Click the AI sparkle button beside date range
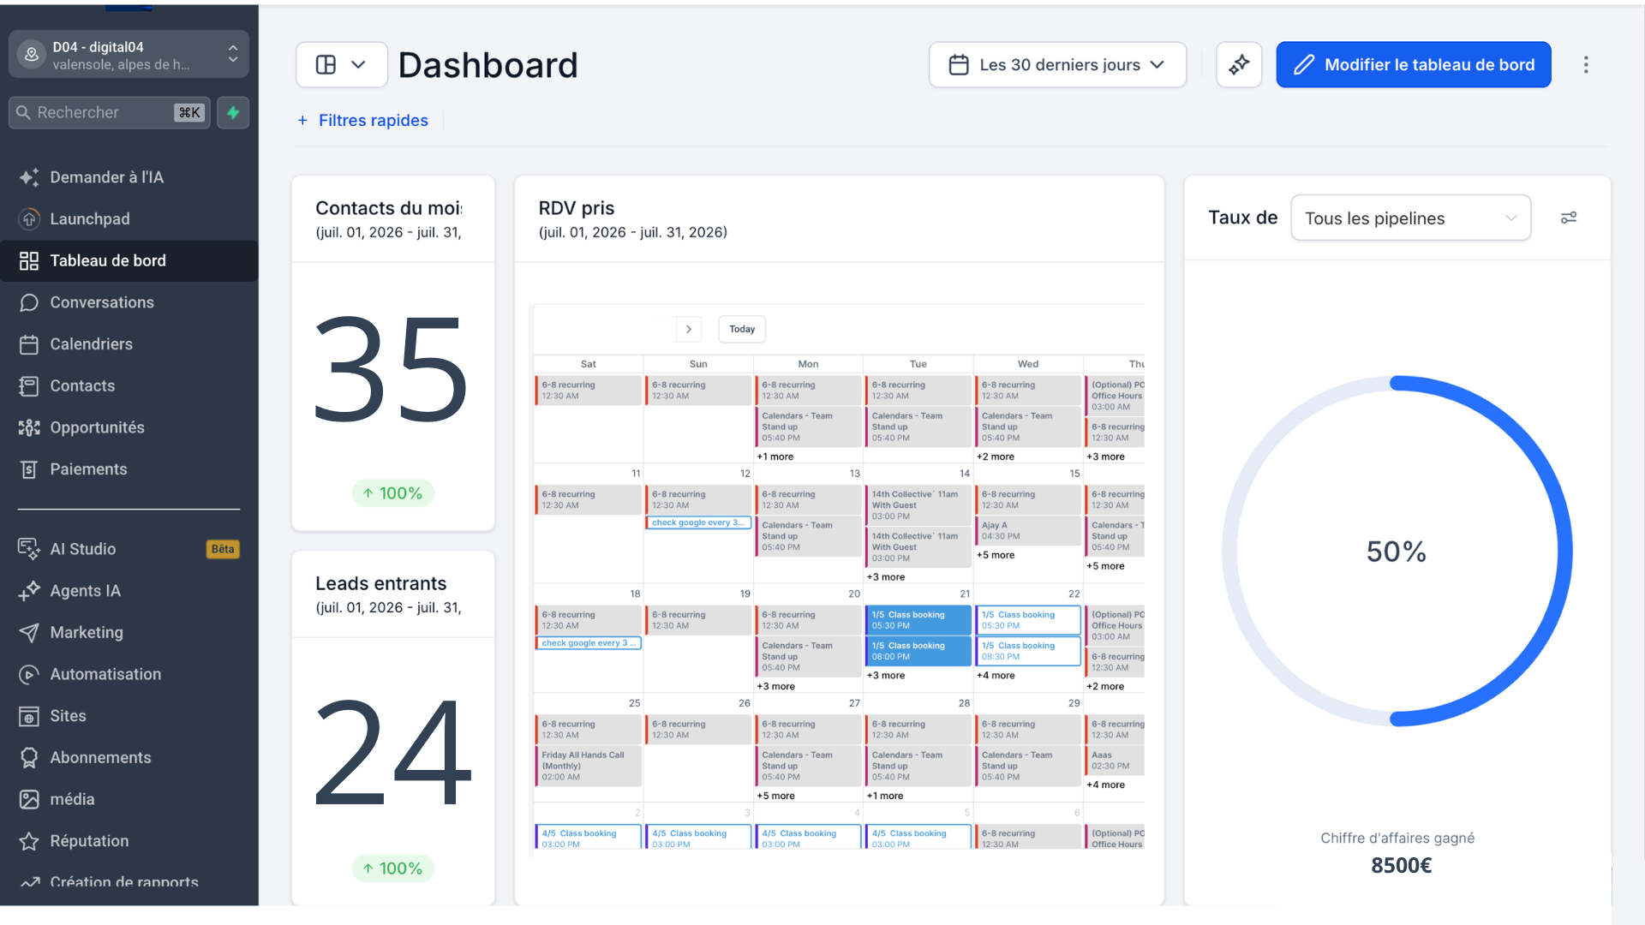1645x925 pixels. (1239, 64)
